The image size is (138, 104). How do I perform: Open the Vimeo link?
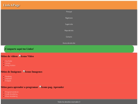[x=8, y=63]
